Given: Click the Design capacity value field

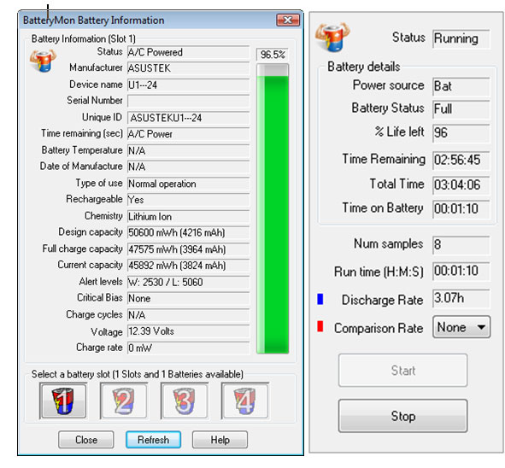Looking at the screenshot, I should coord(188,232).
